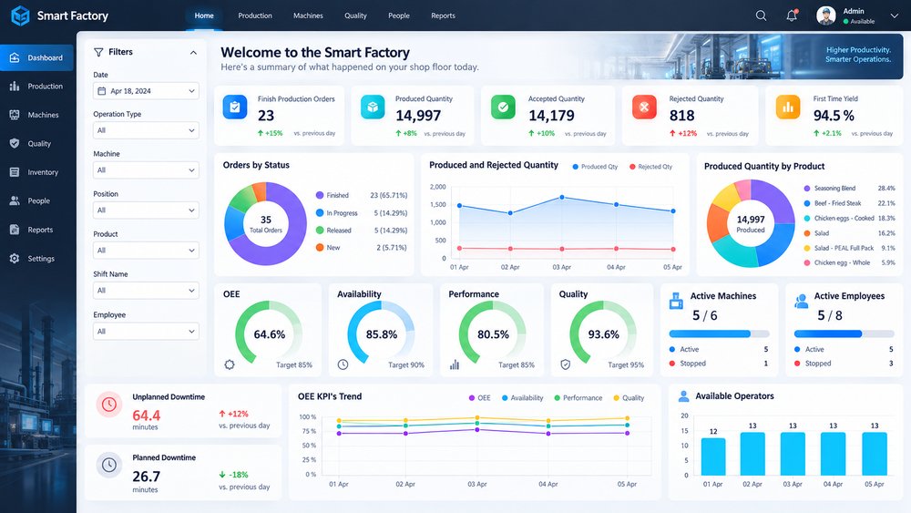Click Unplanned Downtime red clock icon
The width and height of the screenshot is (911, 513).
tap(109, 405)
